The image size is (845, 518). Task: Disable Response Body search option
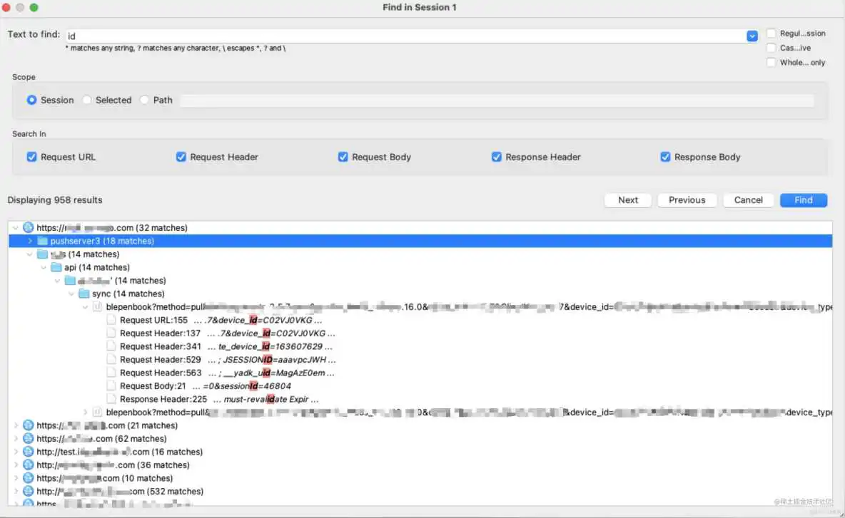point(665,157)
